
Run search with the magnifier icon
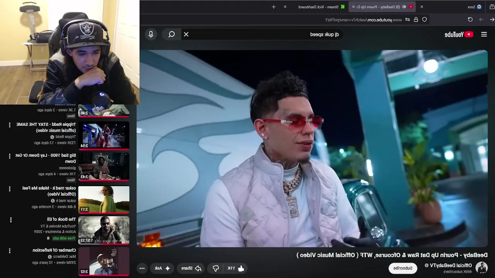pos(172,34)
